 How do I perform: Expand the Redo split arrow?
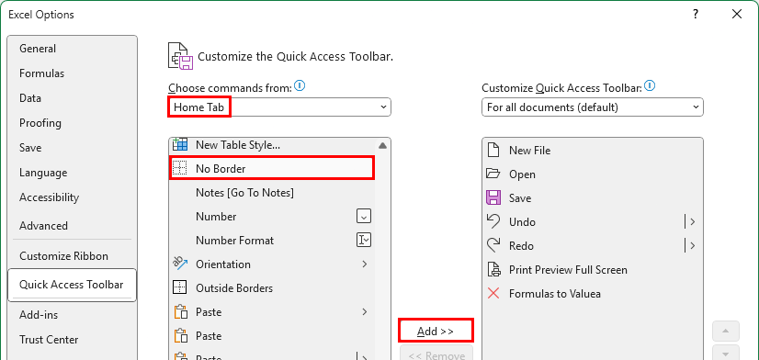(x=693, y=246)
